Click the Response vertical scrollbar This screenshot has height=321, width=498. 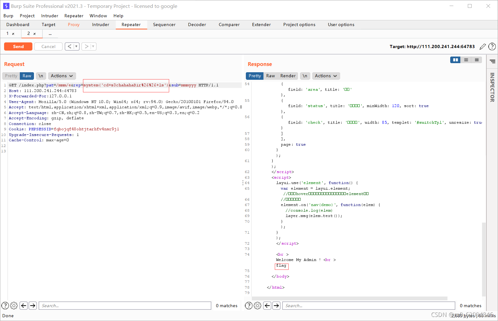(484, 259)
